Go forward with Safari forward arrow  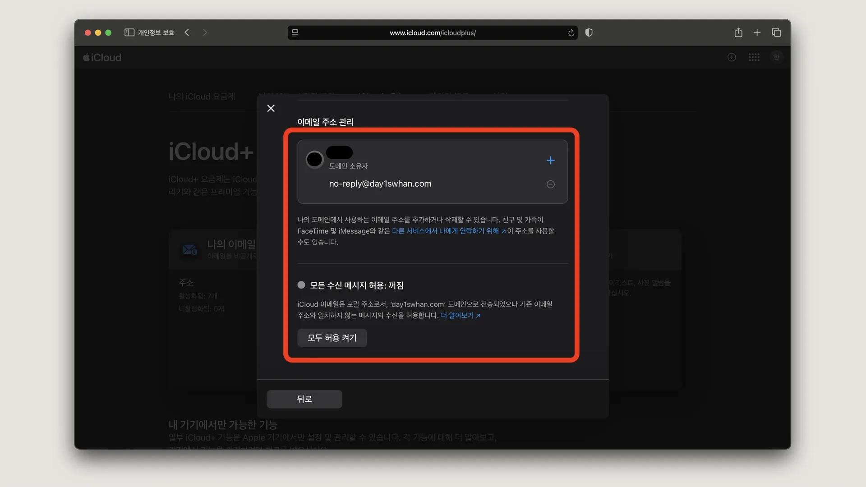tap(205, 32)
